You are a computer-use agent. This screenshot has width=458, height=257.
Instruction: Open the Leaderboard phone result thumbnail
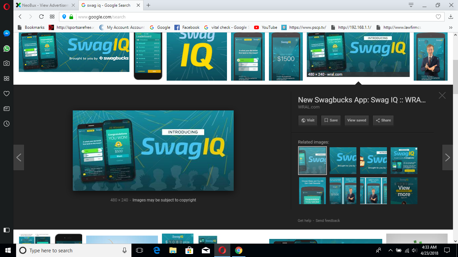(x=148, y=56)
